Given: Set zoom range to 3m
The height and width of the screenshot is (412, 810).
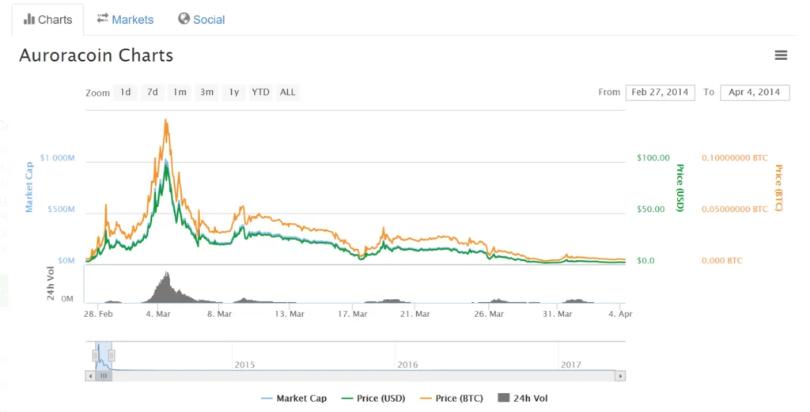Looking at the screenshot, I should pyautogui.click(x=206, y=93).
